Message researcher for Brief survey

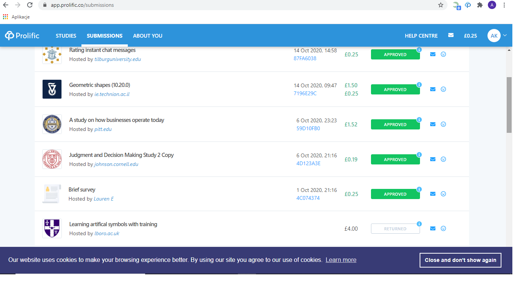coord(433,194)
